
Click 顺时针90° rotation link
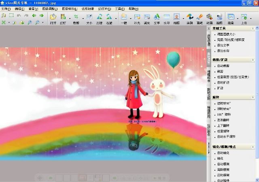(224, 109)
